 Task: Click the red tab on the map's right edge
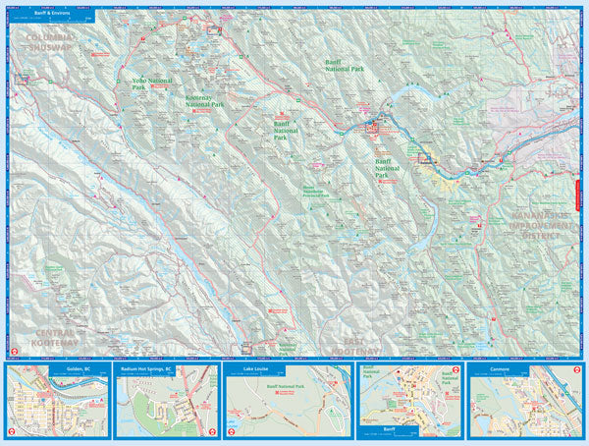point(578,195)
